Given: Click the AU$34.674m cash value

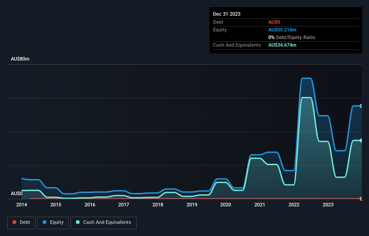Looking at the screenshot, I should coord(282,45).
